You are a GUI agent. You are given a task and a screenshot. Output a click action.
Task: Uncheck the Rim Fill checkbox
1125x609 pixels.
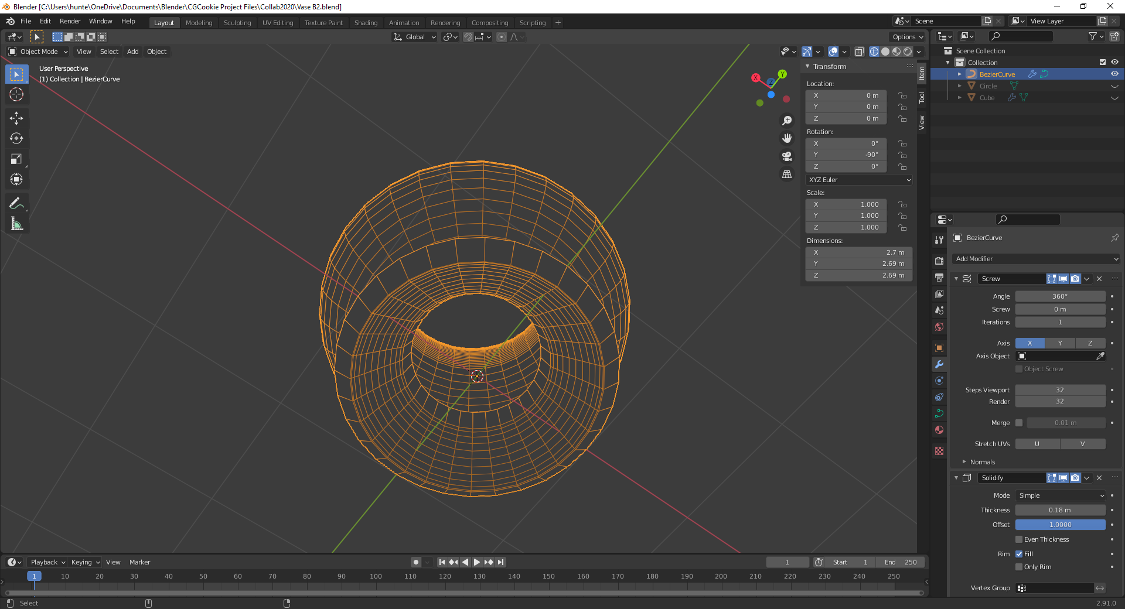click(x=1019, y=554)
